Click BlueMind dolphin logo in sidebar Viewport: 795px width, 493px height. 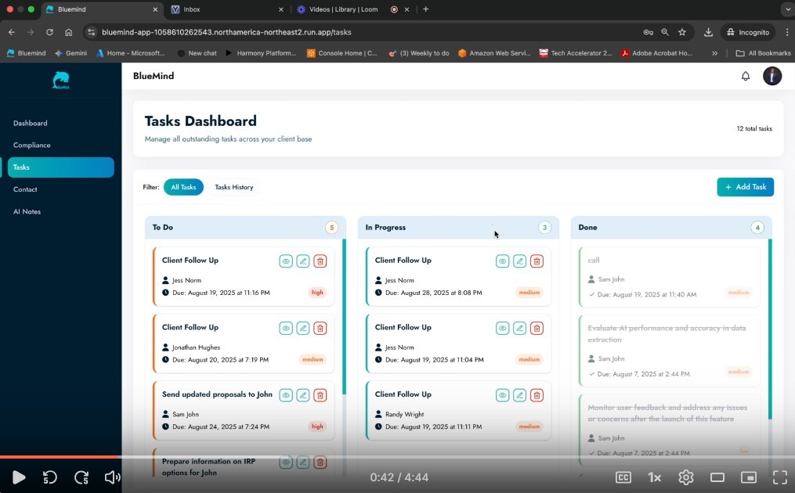[61, 80]
